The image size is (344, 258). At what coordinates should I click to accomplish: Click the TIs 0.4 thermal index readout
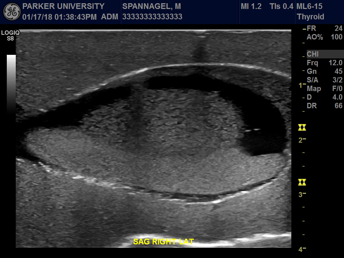point(282,6)
